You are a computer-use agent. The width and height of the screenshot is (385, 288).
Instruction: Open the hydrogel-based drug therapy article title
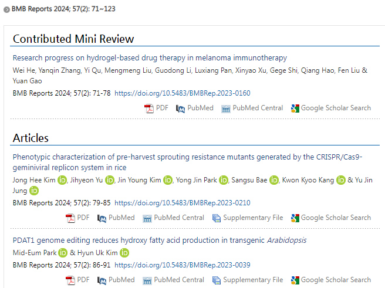click(x=150, y=57)
